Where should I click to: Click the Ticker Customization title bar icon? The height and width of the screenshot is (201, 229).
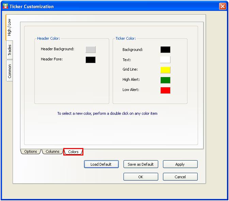point(5,6)
